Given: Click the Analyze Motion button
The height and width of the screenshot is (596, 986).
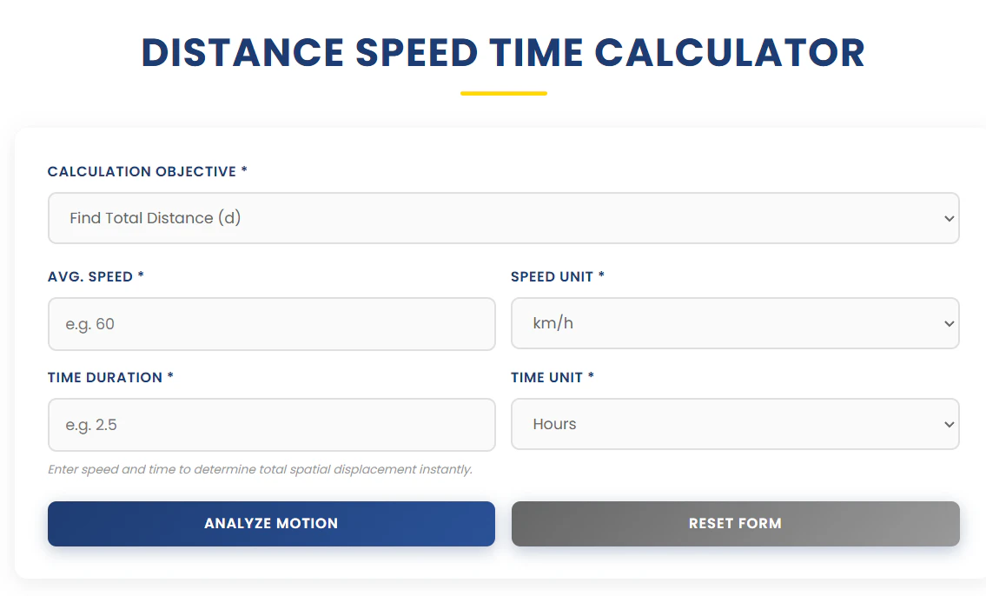Looking at the screenshot, I should coord(271,524).
